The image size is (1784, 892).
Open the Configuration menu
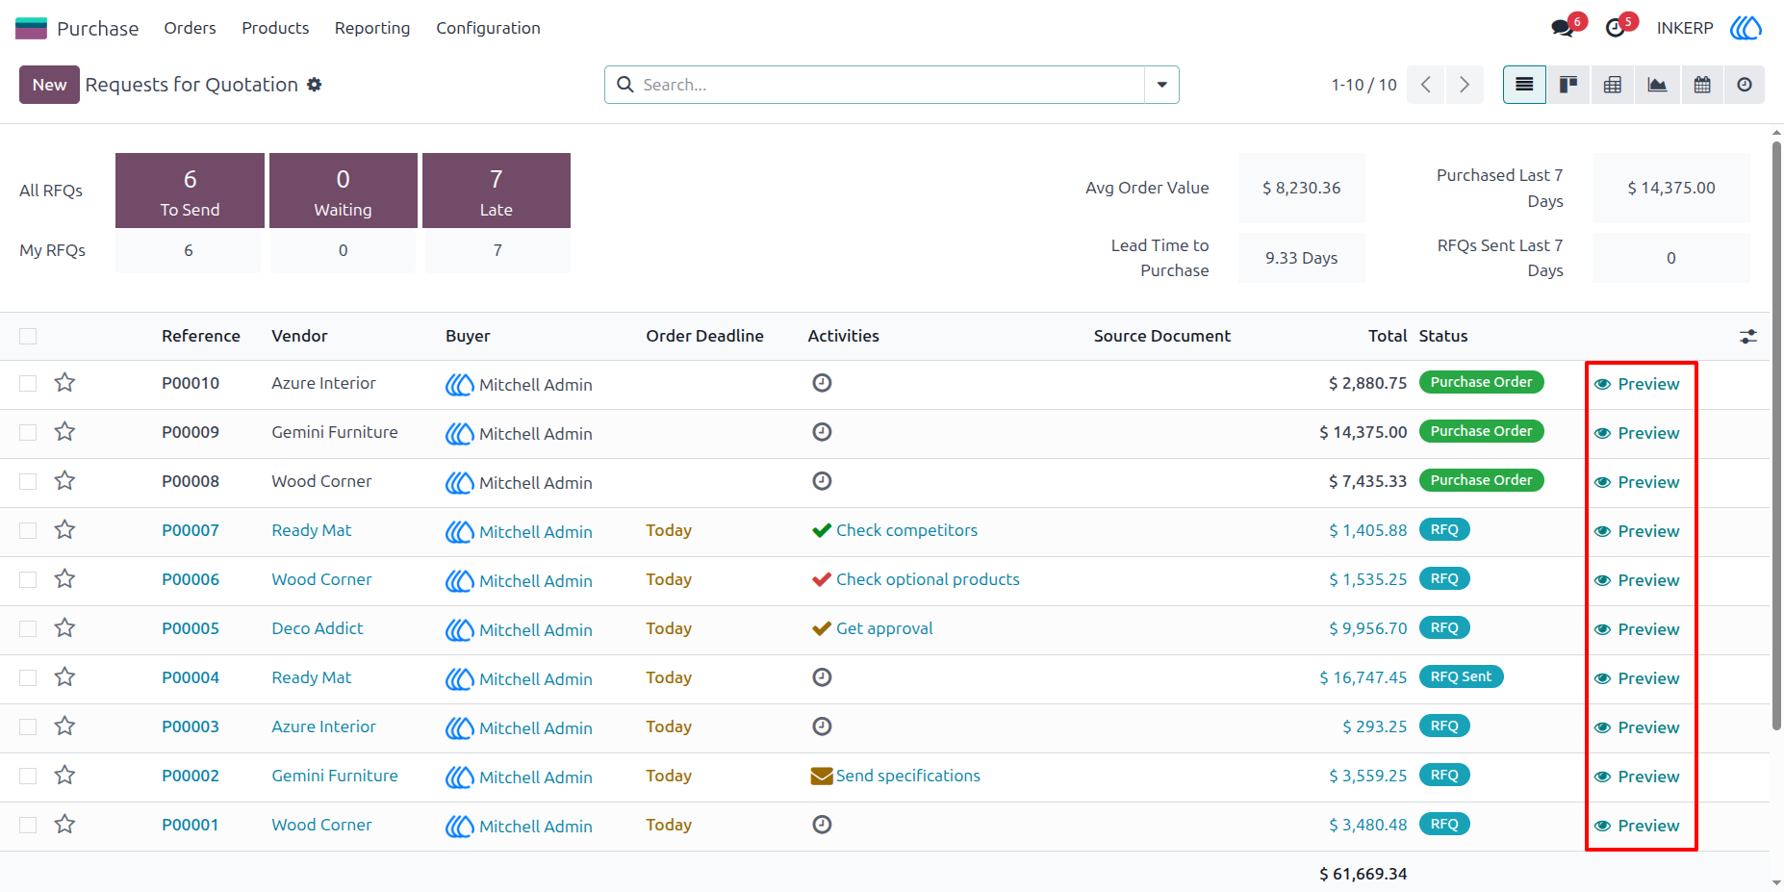coord(488,28)
